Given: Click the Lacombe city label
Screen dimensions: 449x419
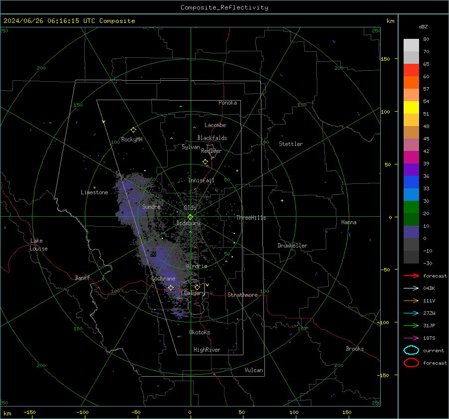Looking at the screenshot, I should [x=215, y=125].
